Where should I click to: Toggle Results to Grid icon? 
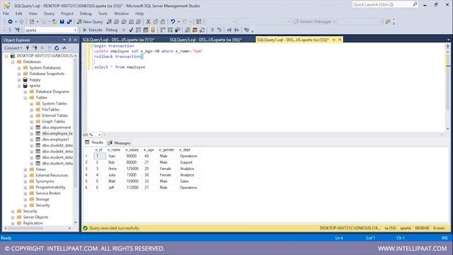pyautogui.click(x=195, y=30)
